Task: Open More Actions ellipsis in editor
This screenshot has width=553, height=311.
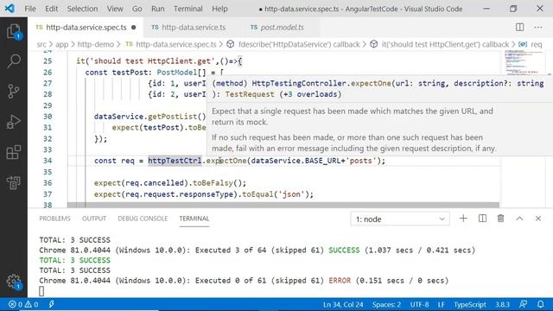Action: coord(538,27)
